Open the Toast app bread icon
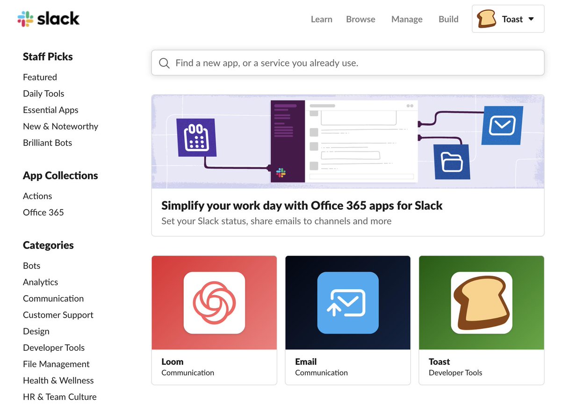Image resolution: width=561 pixels, height=404 pixels. pyautogui.click(x=482, y=303)
